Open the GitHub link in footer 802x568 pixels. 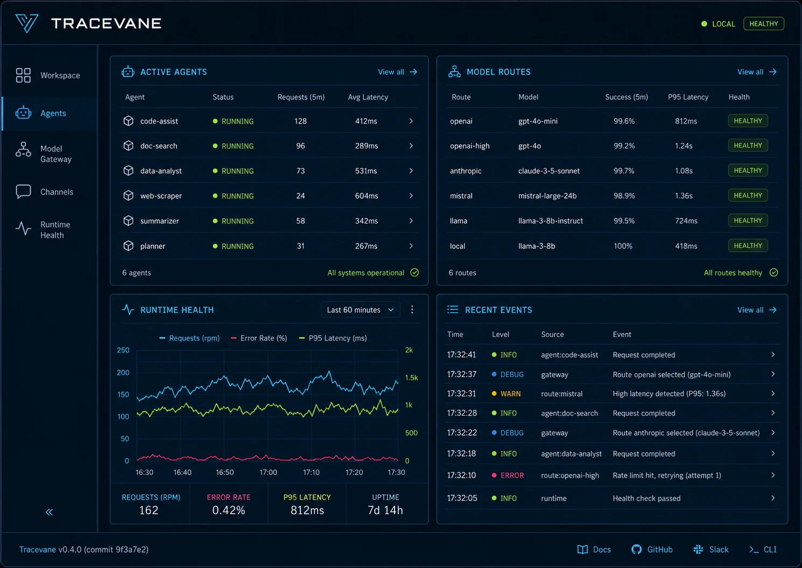click(652, 550)
